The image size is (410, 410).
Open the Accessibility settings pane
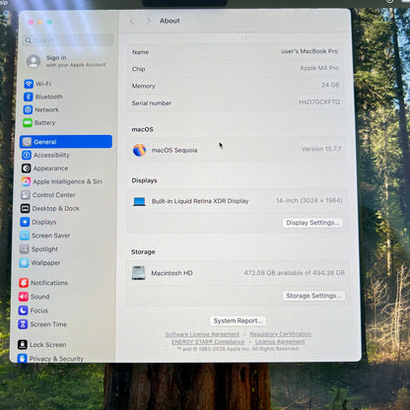(x=46, y=155)
